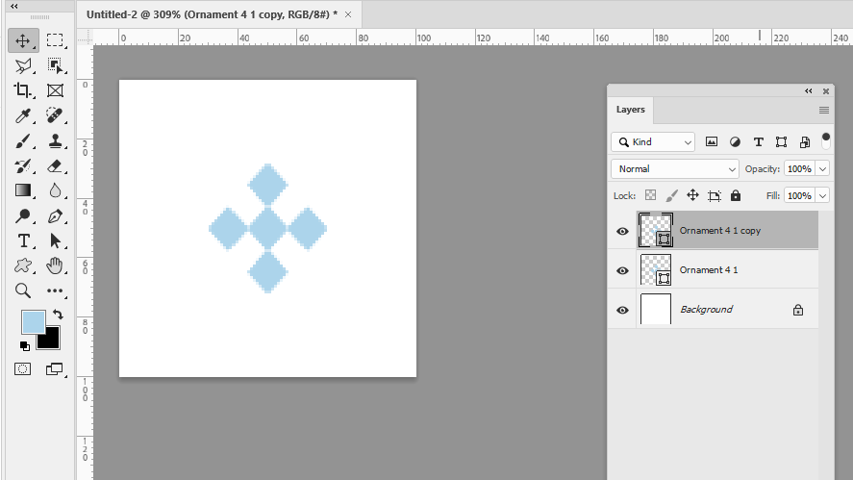Screen dimensions: 853x480
Task: Prevent auto-nesting into artboards lock
Action: click(x=715, y=195)
